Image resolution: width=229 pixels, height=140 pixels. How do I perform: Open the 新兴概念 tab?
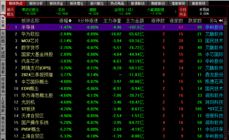click(x=97, y=3)
